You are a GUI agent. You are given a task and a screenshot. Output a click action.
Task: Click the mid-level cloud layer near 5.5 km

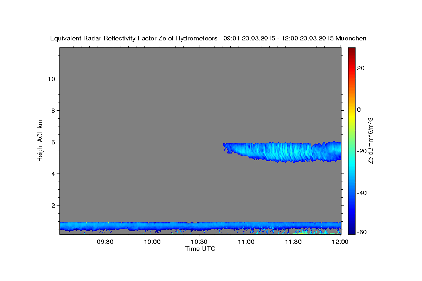[x=282, y=152]
